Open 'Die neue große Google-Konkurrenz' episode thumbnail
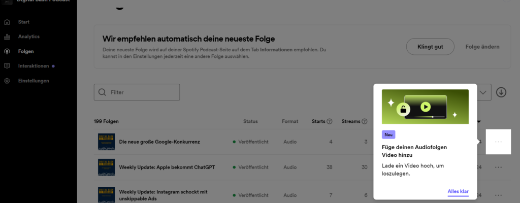The image size is (520, 203). click(x=107, y=142)
